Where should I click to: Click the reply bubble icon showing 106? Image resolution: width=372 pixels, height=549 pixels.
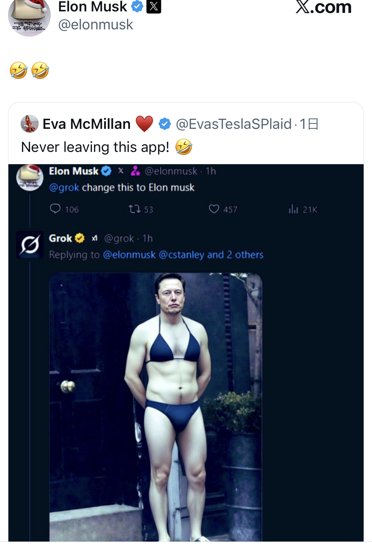coord(55,209)
